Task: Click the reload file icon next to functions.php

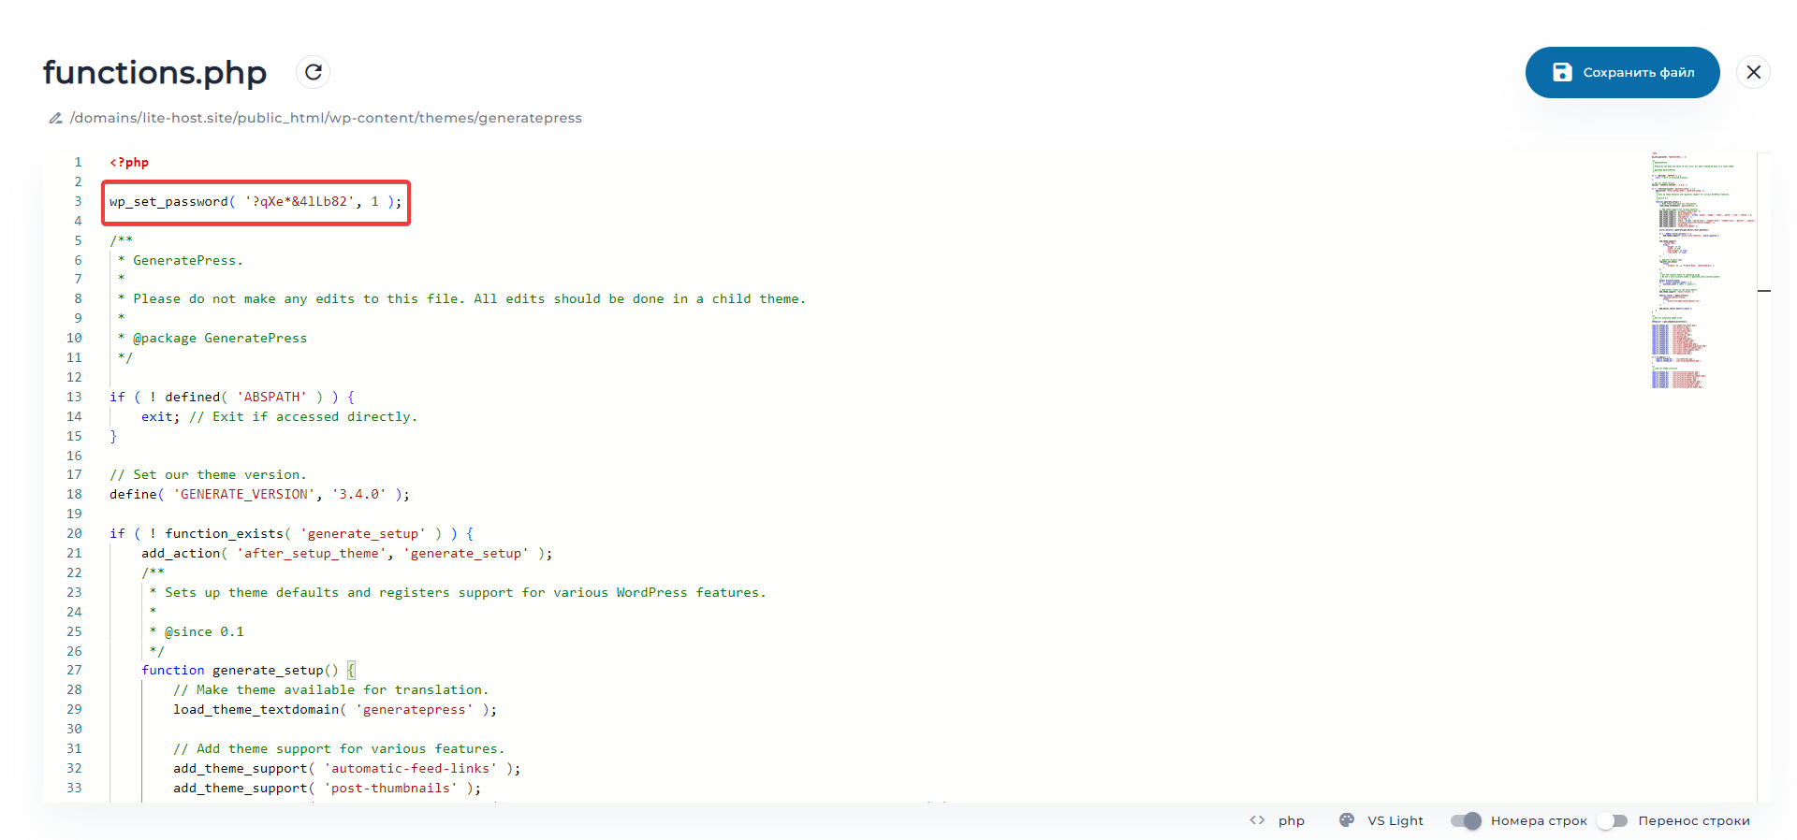Action: click(314, 72)
